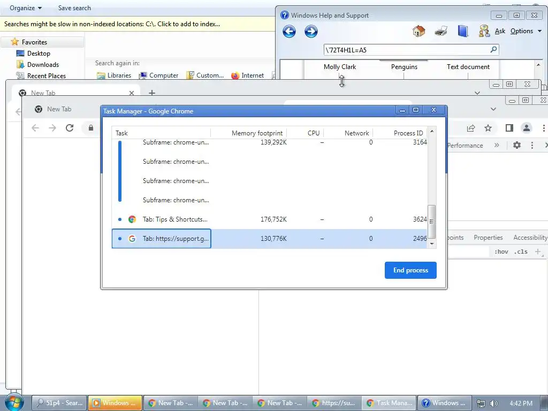
Task: Go back in front Chrome window
Action: coord(35,128)
